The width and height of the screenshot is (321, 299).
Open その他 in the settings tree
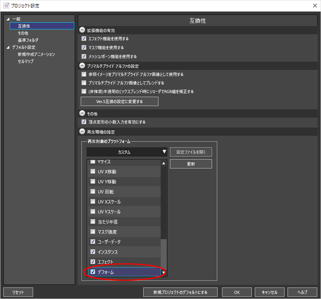pyautogui.click(x=23, y=33)
